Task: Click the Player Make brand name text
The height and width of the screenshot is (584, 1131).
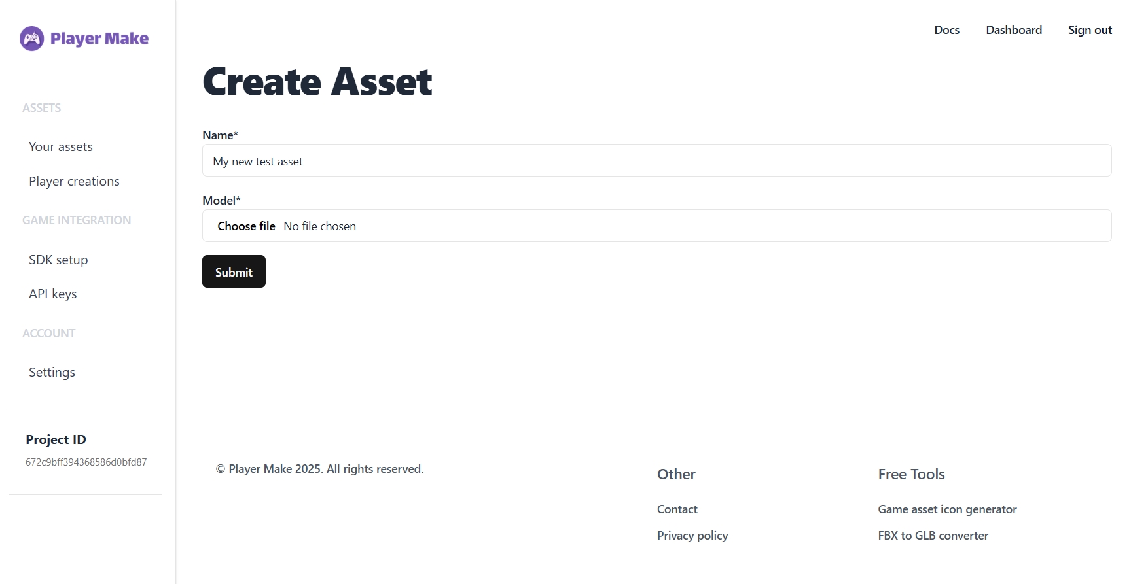Action: 99,39
